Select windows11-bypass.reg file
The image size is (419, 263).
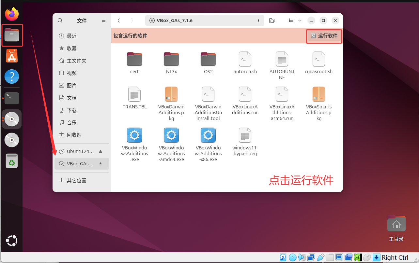(245, 142)
